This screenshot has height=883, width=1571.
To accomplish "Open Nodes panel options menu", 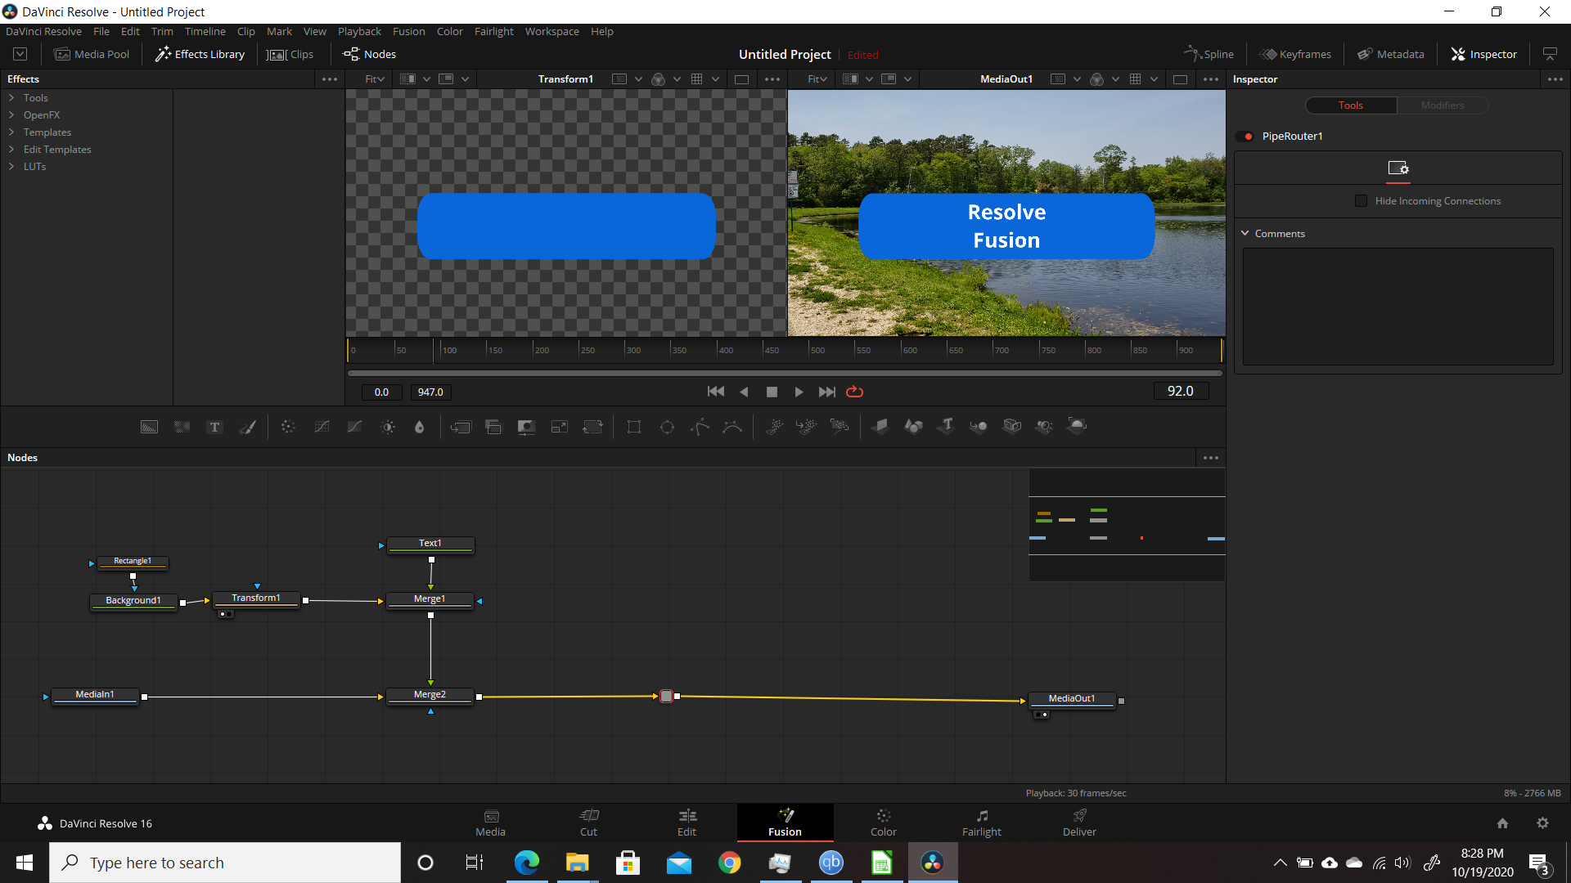I will tap(1211, 458).
